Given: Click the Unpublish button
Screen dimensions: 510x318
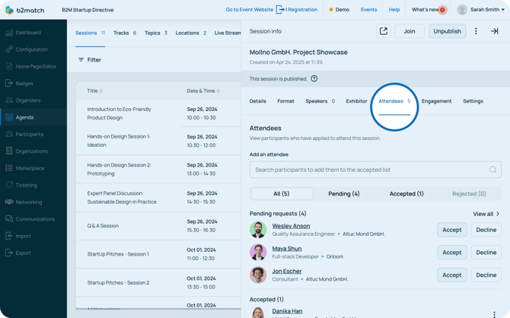Looking at the screenshot, I should coord(448,31).
